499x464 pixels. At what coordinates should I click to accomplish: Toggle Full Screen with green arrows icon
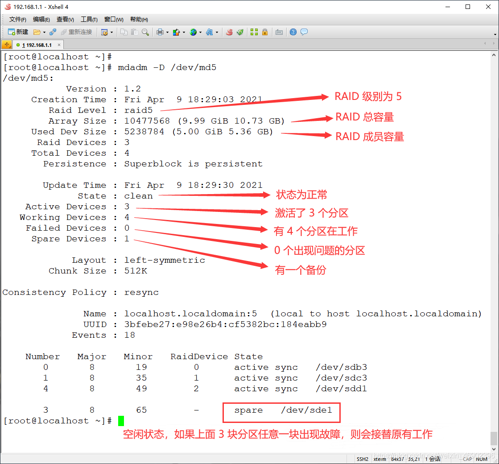[x=254, y=32]
